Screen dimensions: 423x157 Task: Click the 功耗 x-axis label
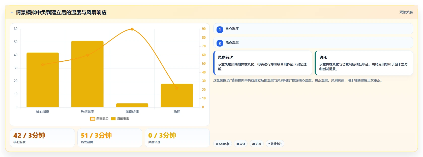point(177,112)
